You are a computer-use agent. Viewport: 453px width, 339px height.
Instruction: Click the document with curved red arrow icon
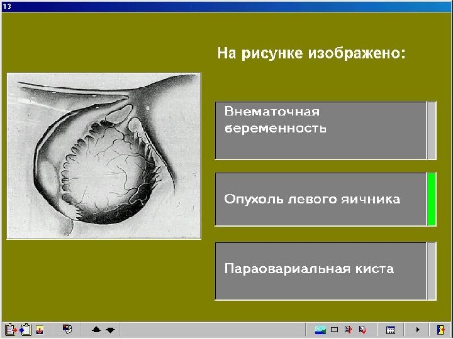348,330
